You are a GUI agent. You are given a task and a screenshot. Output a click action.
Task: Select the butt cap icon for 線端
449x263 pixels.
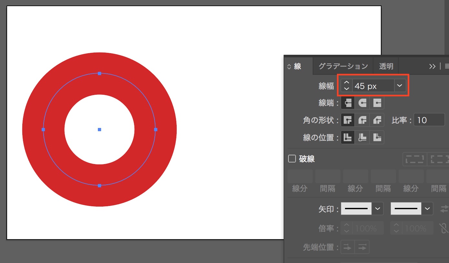click(348, 103)
